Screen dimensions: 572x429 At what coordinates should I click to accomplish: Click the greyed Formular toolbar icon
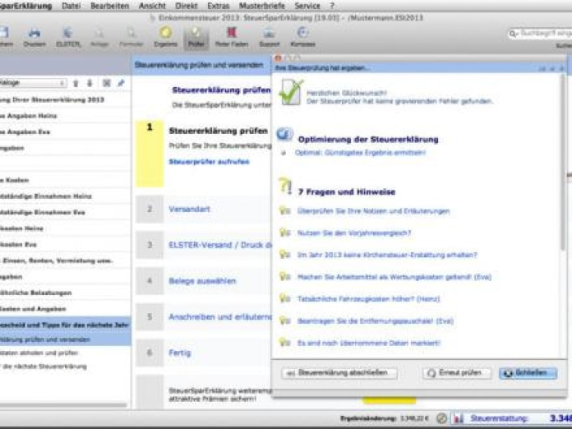[131, 34]
